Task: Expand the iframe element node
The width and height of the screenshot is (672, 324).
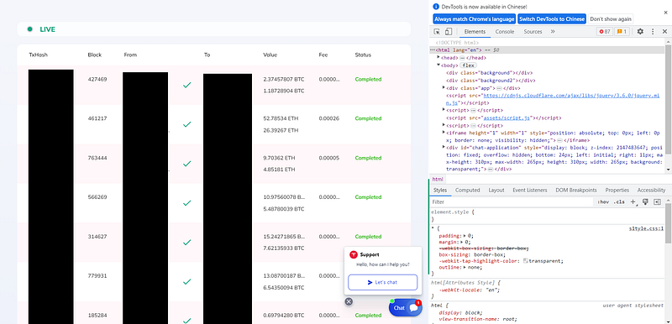Action: (x=444, y=133)
